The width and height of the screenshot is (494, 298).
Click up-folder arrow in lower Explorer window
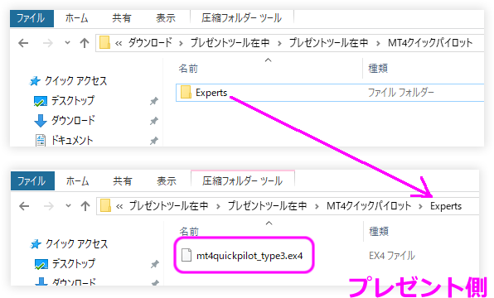[85, 206]
